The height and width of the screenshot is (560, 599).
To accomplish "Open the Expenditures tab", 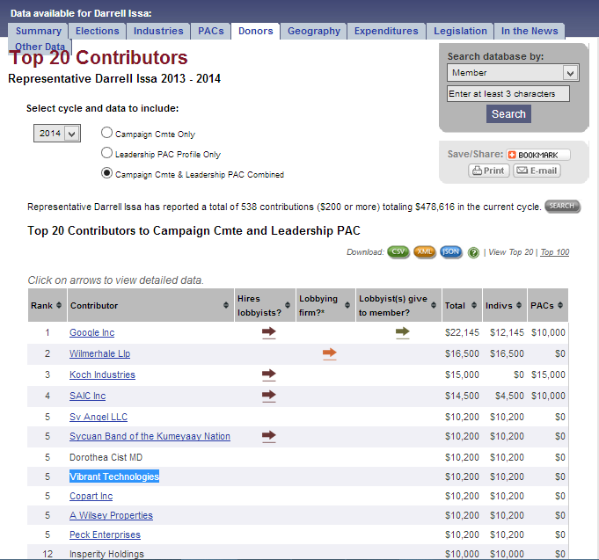I will pos(386,31).
